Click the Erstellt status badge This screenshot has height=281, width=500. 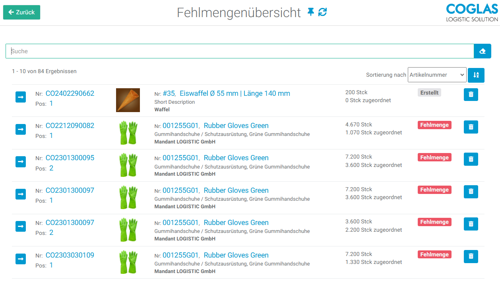(429, 93)
